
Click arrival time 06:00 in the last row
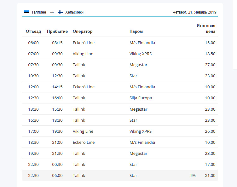[57, 176]
